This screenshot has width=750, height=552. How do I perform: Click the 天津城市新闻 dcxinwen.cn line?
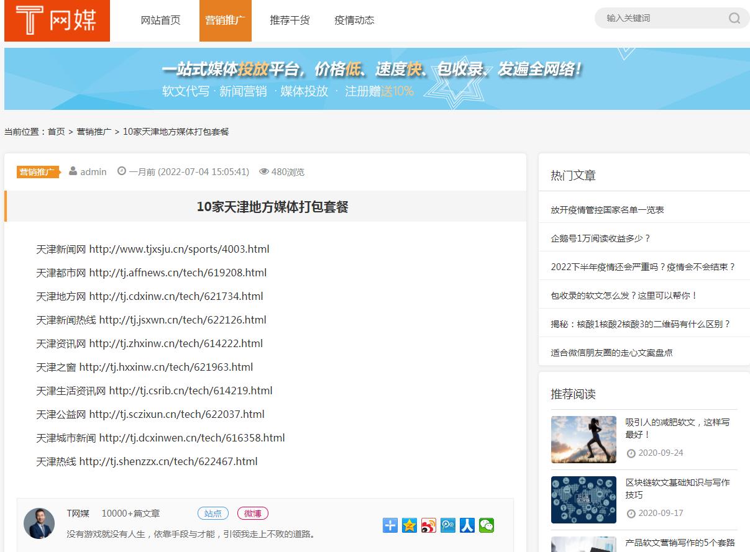160,438
